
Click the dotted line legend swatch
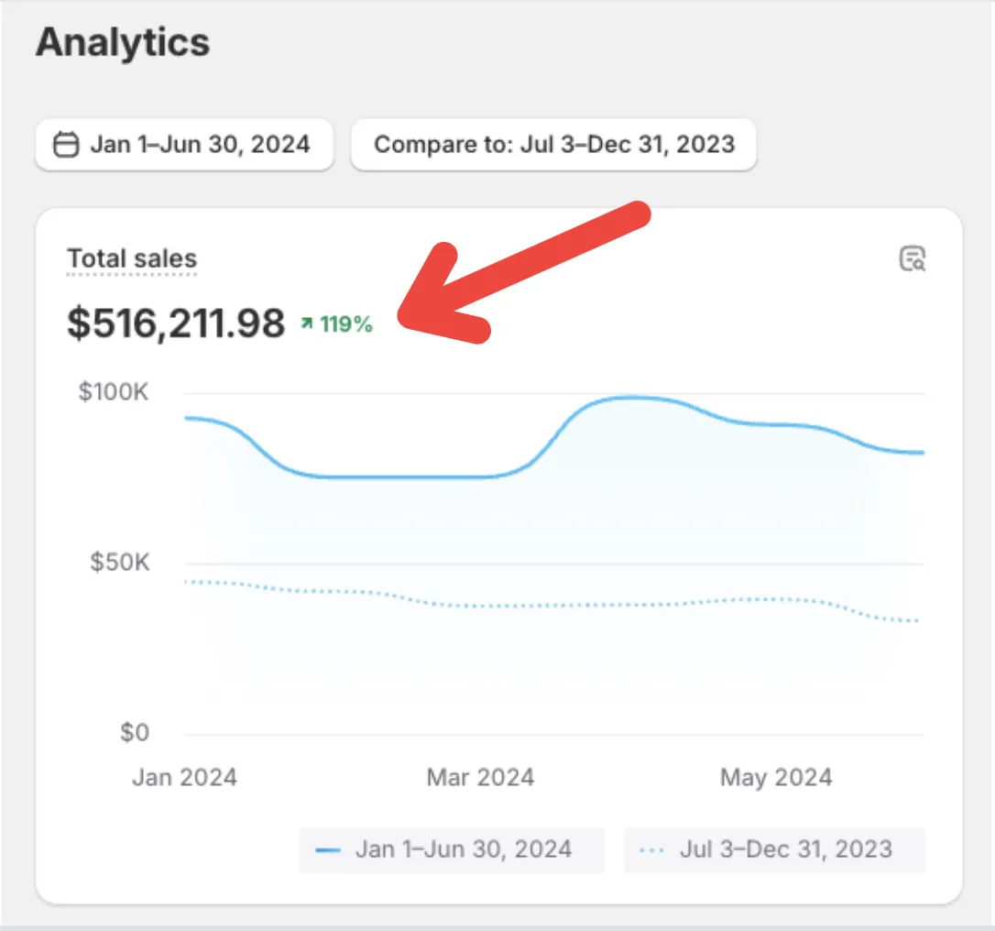point(652,850)
